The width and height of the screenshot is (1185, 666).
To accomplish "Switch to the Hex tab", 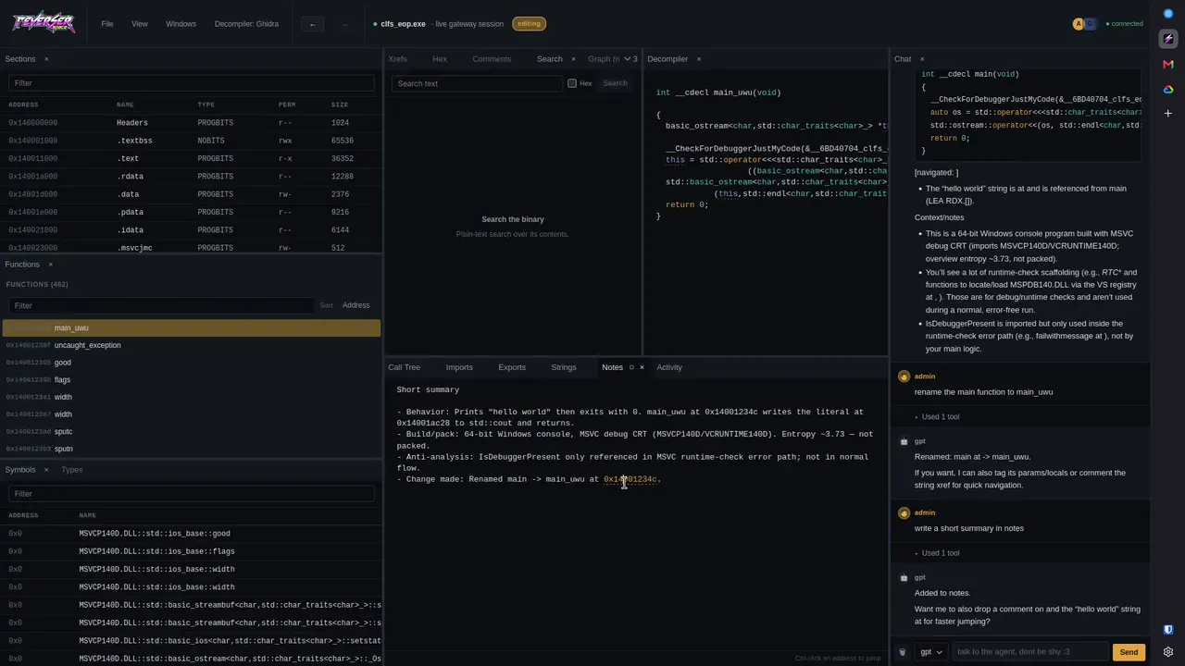I will point(440,59).
